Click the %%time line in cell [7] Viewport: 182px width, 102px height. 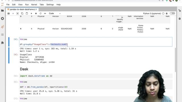[x=23, y=99]
